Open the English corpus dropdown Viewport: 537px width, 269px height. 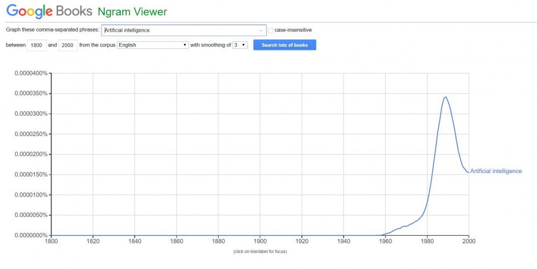[153, 45]
